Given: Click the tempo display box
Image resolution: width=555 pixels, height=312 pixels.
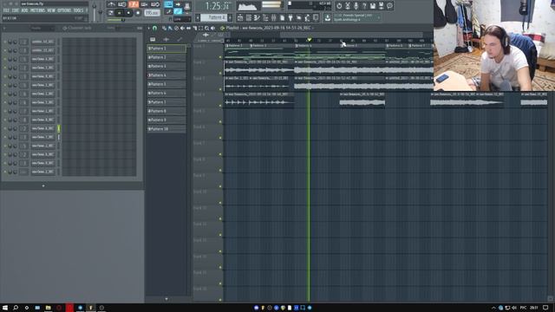Looking at the screenshot, I should (153, 13).
